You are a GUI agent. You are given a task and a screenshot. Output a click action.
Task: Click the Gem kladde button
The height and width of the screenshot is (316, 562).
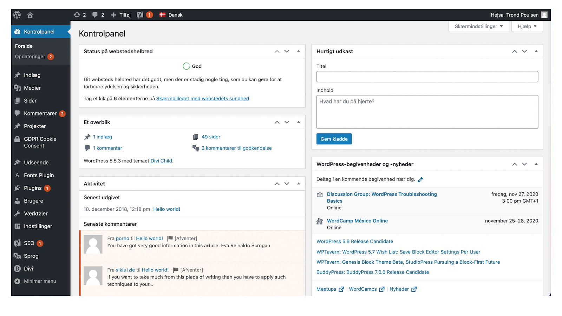click(x=334, y=139)
